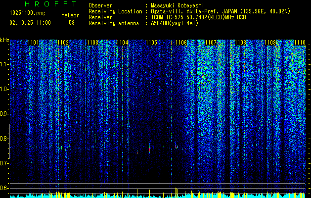Click the Receiving antenna label
311x198 pixels.
114,23
